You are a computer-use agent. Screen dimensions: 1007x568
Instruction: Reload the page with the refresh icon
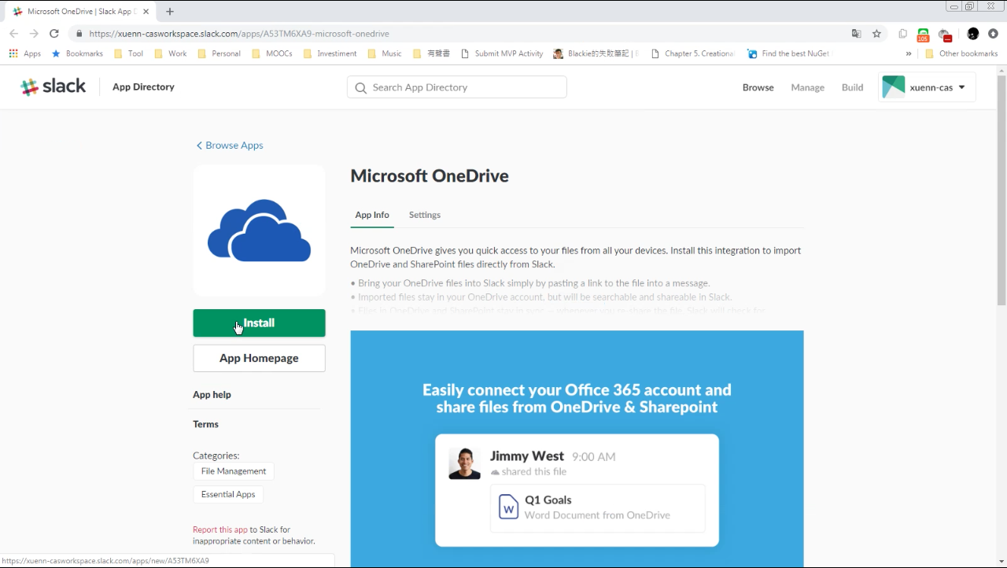pyautogui.click(x=54, y=34)
